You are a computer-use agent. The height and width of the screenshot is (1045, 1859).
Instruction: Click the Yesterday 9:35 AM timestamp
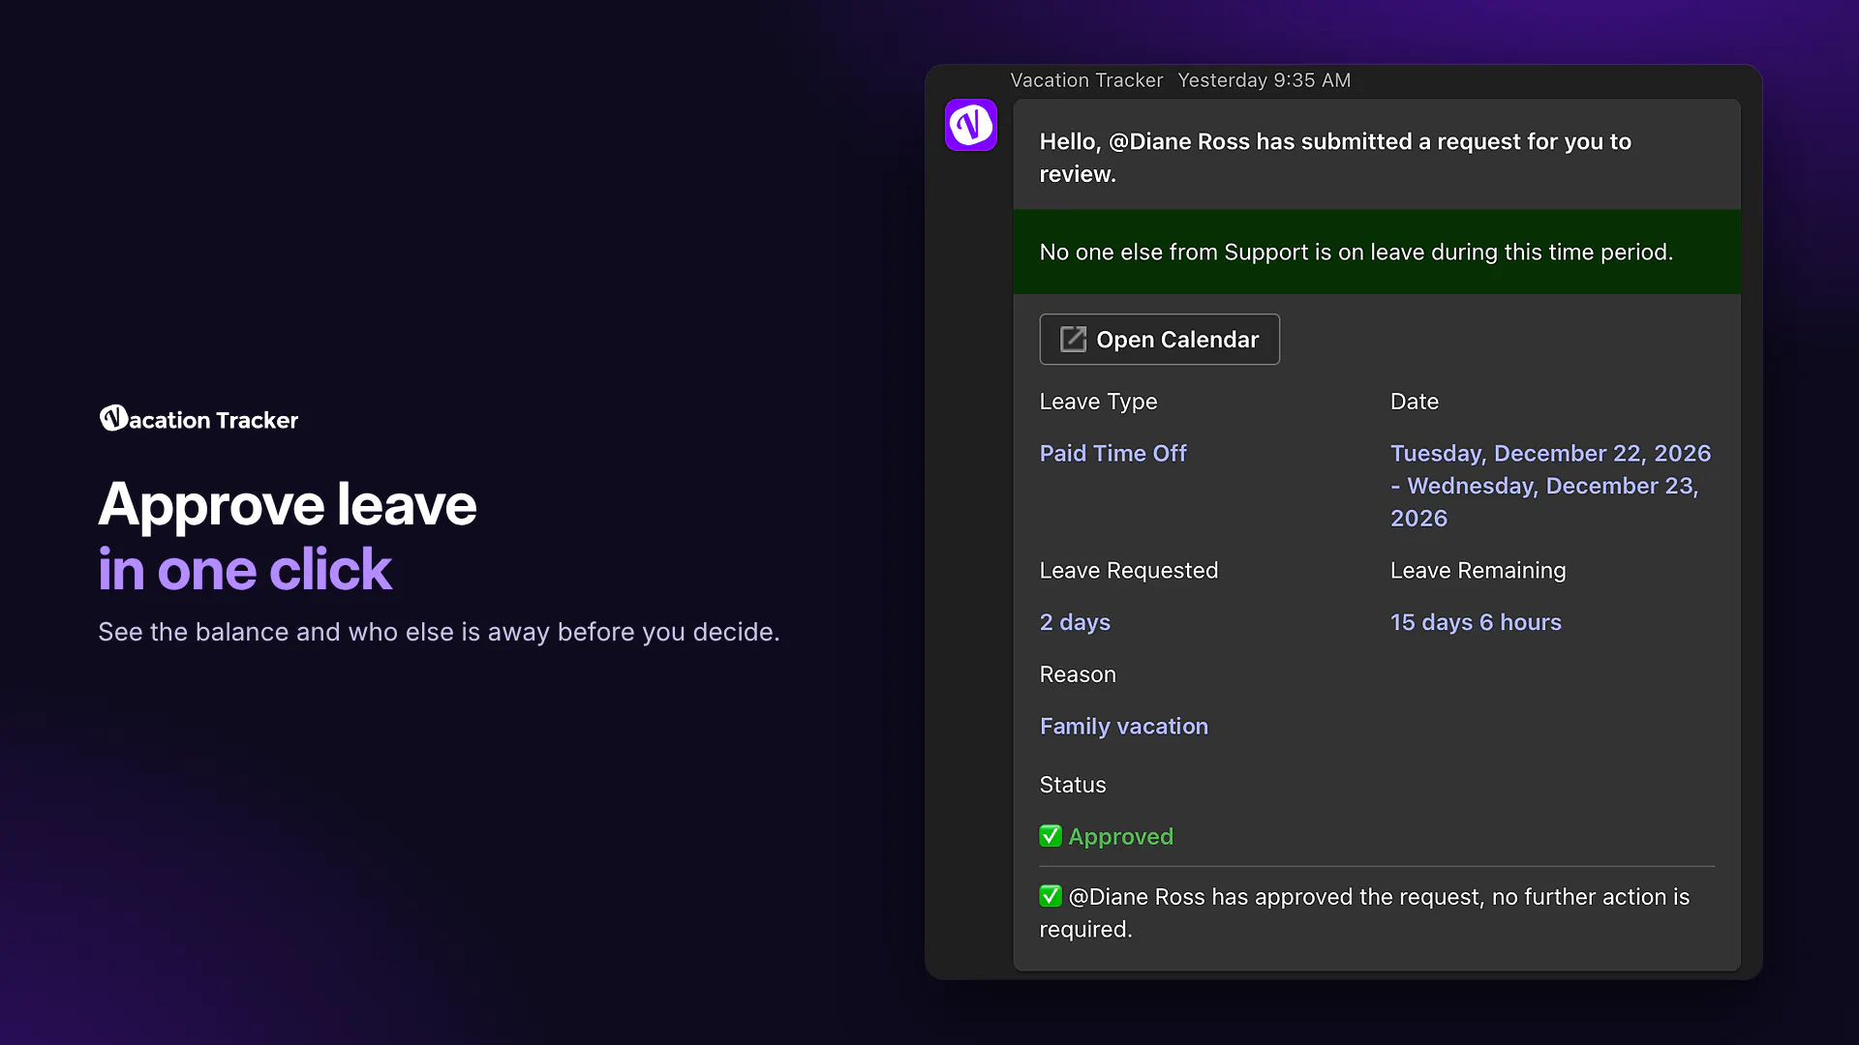coord(1264,80)
